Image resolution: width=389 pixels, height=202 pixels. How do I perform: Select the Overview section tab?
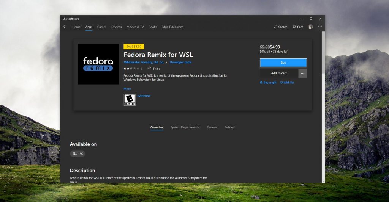(157, 127)
